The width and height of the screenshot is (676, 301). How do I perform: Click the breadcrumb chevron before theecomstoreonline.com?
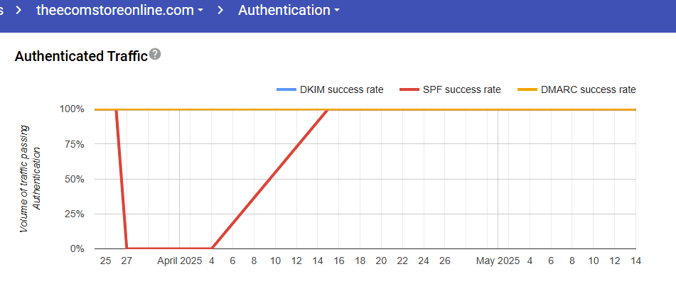pos(19,11)
